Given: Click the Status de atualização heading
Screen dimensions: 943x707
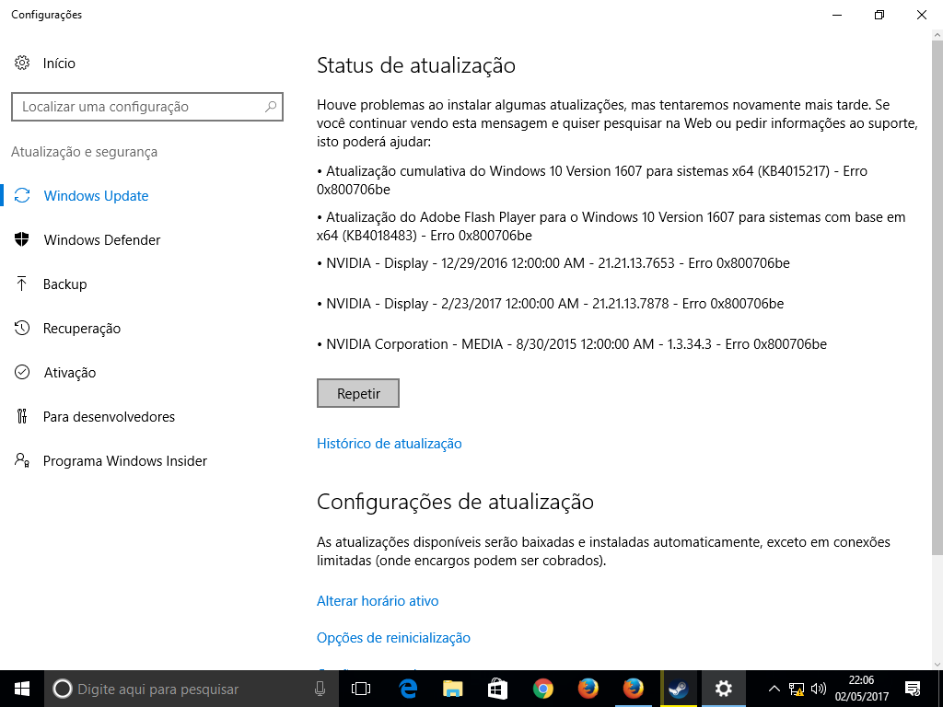Looking at the screenshot, I should click(x=416, y=65).
